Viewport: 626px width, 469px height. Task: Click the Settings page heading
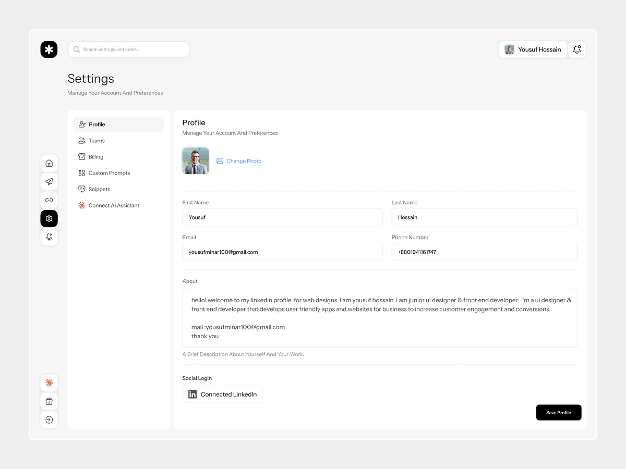(91, 79)
